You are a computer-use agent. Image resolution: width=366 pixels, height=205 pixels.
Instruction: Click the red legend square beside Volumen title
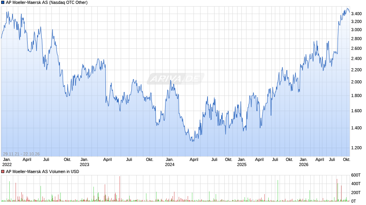pos(3,171)
